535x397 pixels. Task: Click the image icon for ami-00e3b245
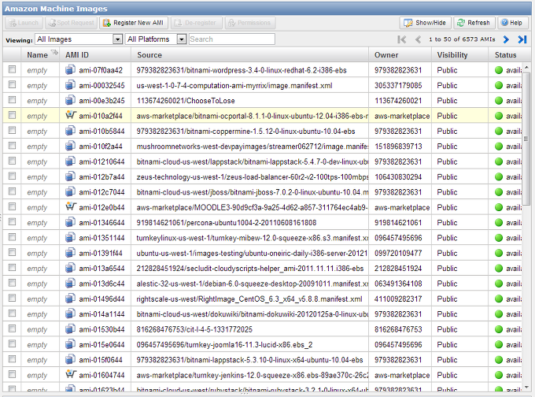point(70,101)
